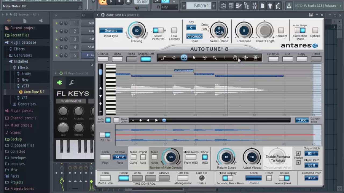
Task: Click the Transpose knob
Action: [244, 31]
